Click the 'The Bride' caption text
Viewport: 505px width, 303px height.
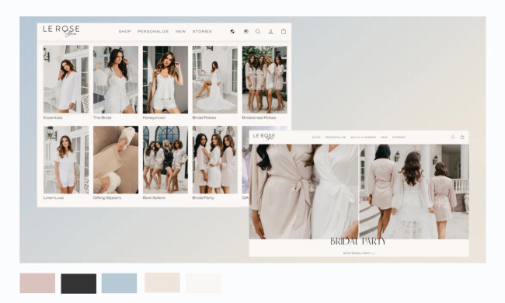coord(102,117)
